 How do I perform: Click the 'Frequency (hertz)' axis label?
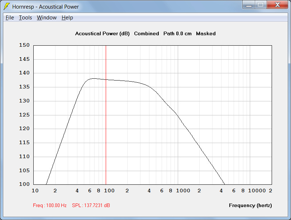click(251, 206)
